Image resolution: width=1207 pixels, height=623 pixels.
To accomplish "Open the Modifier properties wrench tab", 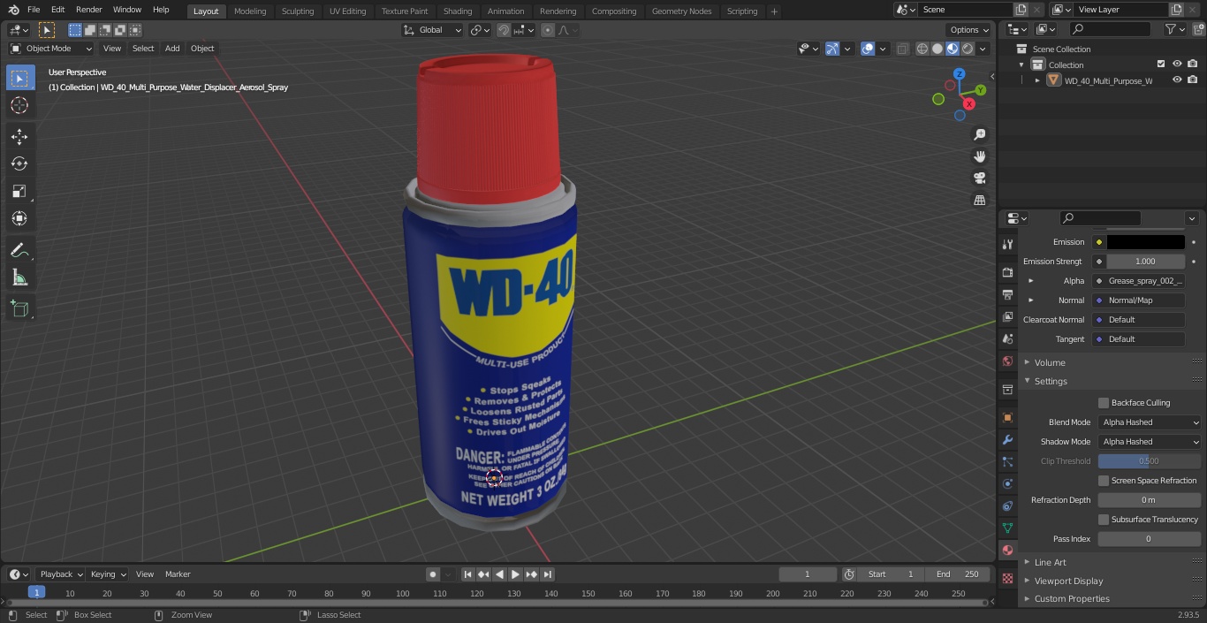I will click(x=1007, y=439).
